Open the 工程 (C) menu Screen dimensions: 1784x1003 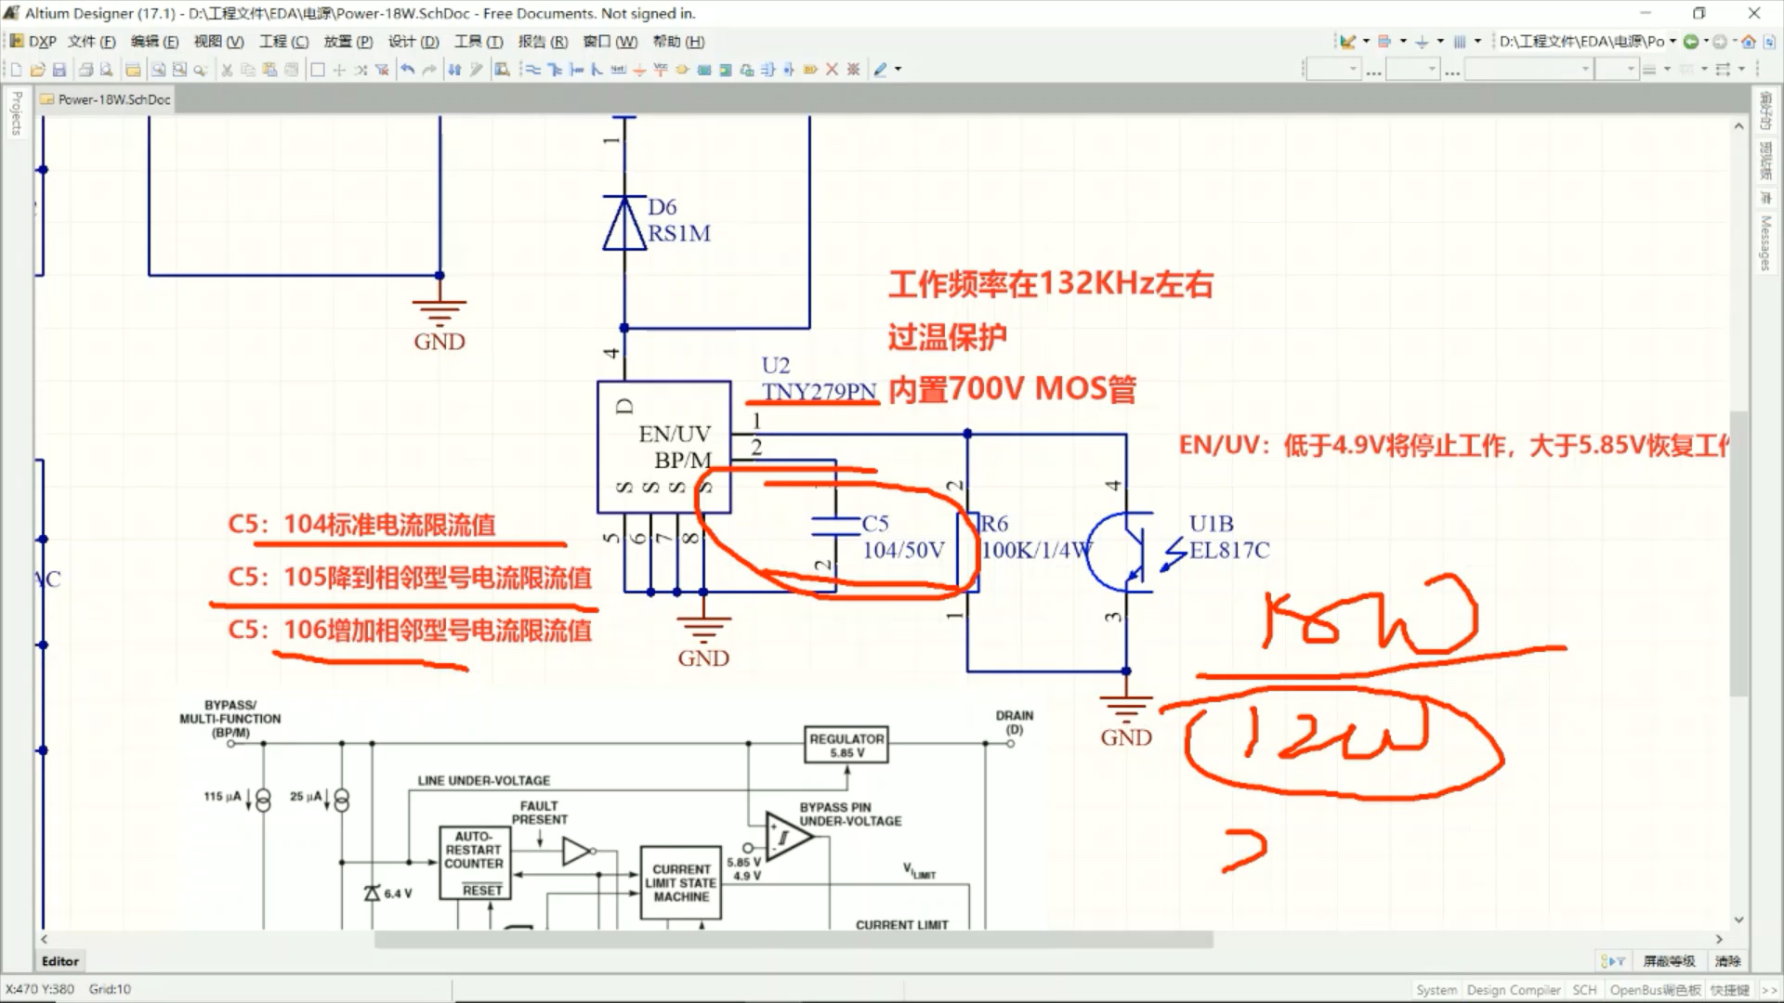tap(283, 41)
